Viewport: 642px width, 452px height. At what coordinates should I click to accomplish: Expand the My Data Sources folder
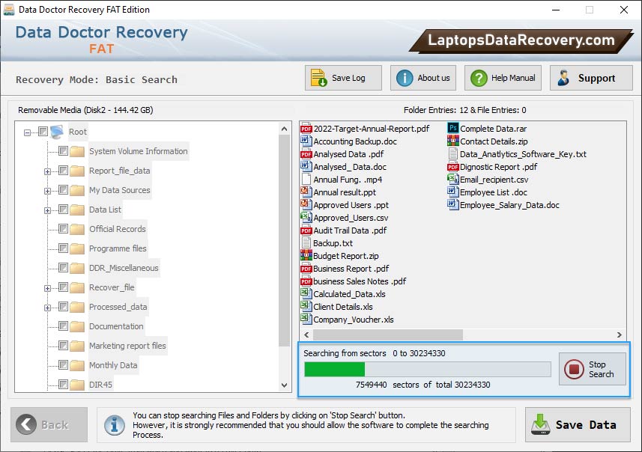click(x=47, y=191)
